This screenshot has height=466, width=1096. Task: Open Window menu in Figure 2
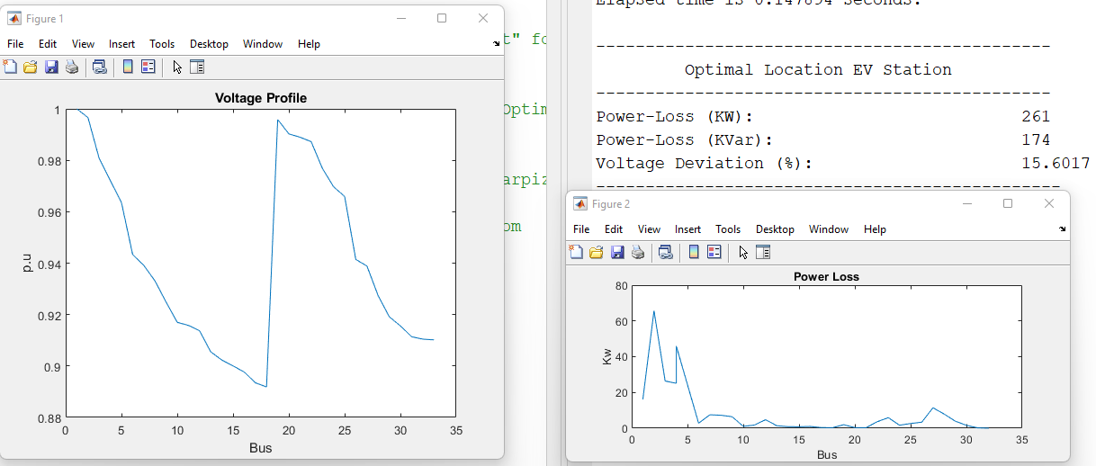829,229
